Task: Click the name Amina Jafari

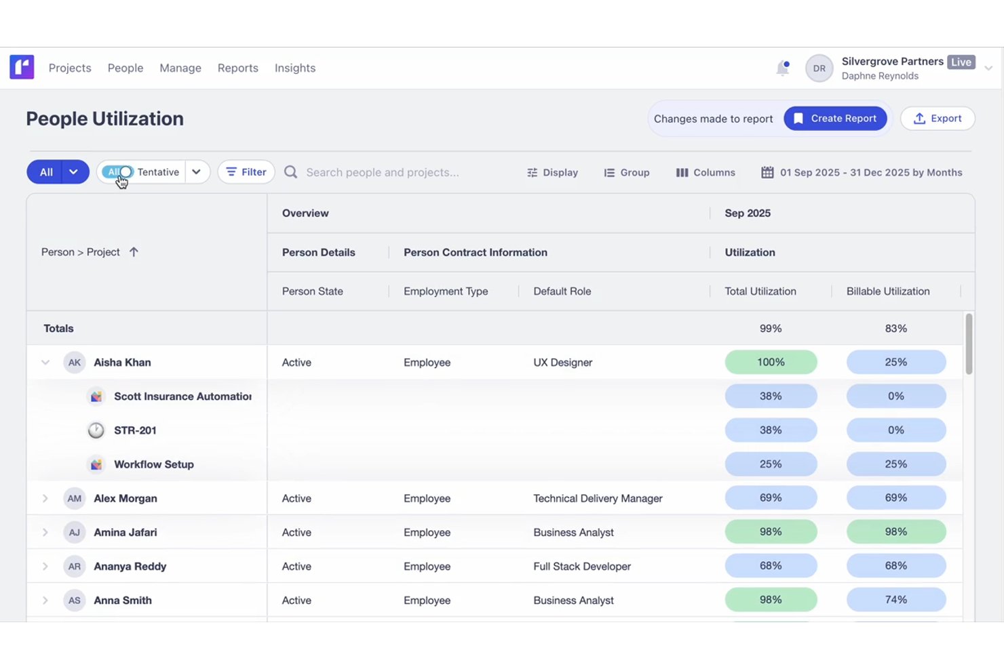Action: click(x=125, y=532)
